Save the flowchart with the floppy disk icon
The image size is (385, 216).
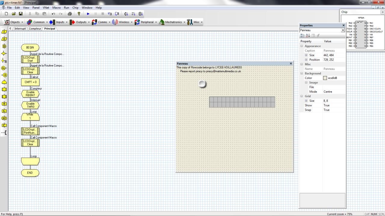pos(21,14)
